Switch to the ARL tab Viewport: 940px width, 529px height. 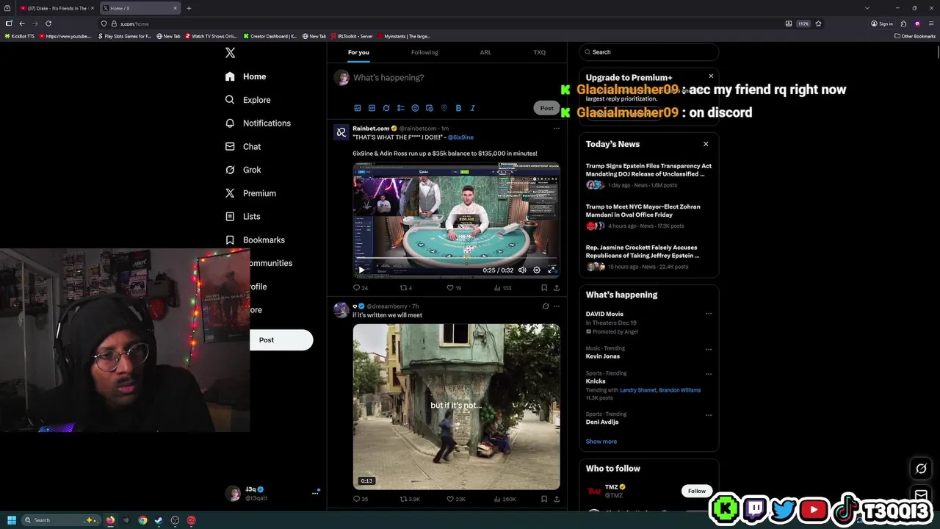point(485,52)
